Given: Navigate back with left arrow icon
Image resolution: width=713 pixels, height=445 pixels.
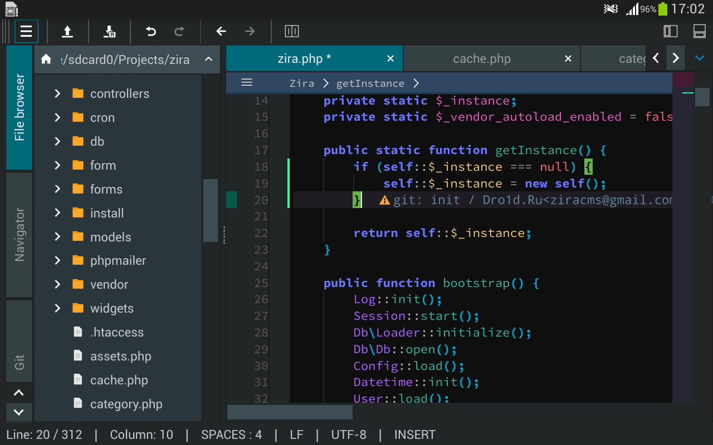Looking at the screenshot, I should 221,32.
